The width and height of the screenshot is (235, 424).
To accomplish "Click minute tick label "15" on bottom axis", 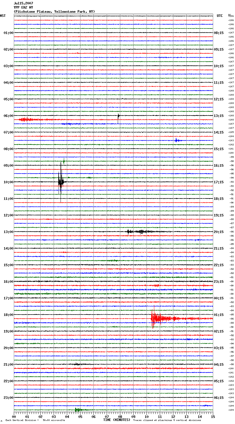I will point(213,417).
